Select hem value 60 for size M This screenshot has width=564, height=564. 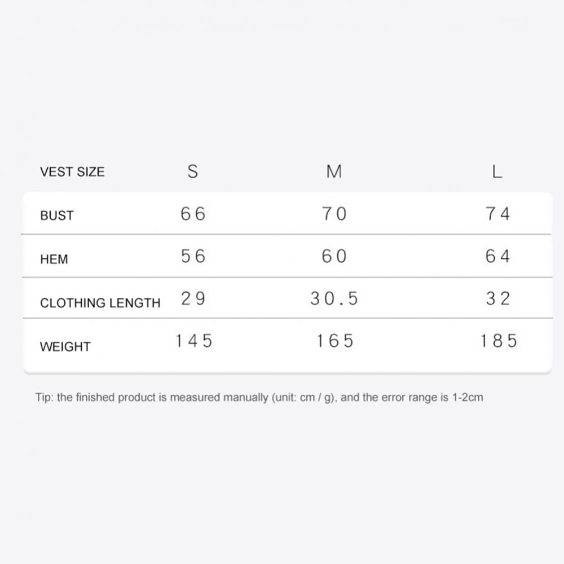point(334,257)
